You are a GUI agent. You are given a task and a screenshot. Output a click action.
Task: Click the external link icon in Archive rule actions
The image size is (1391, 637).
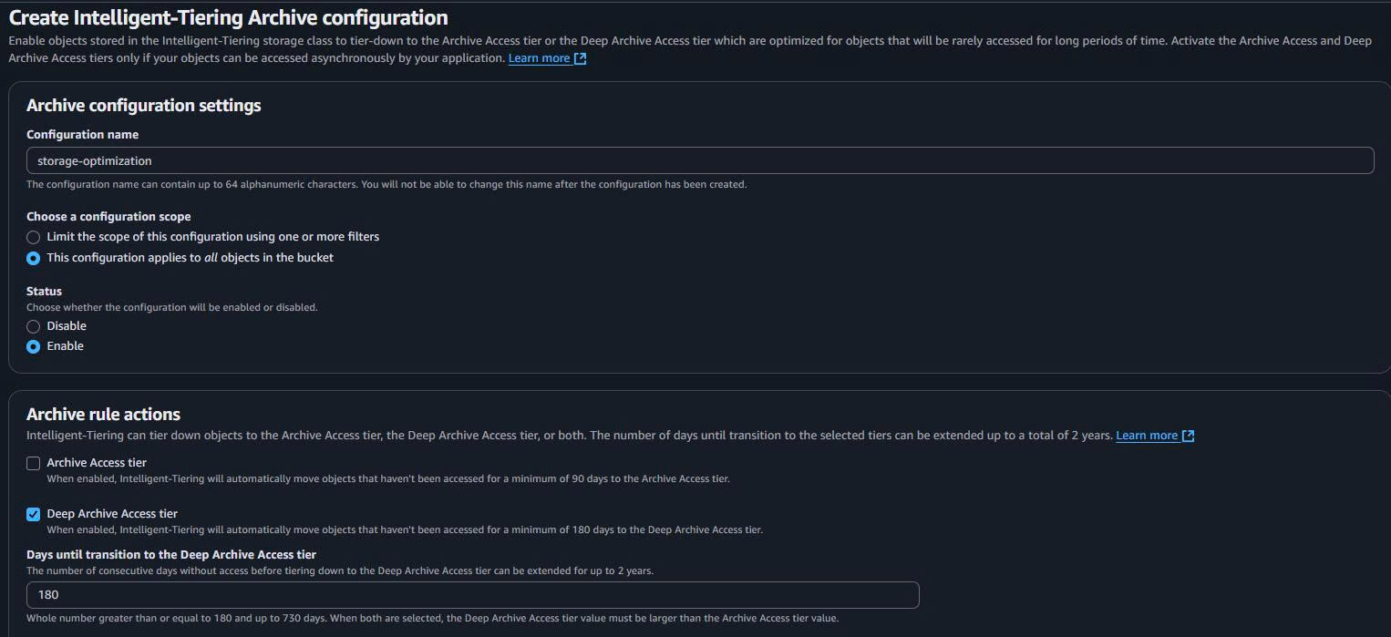pos(1187,435)
